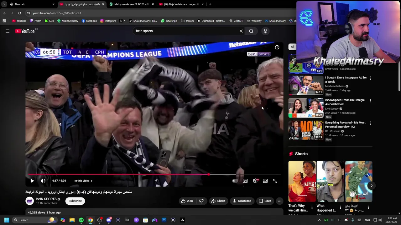
Task: Switch to Deja Vu Meme tab
Action: click(181, 4)
